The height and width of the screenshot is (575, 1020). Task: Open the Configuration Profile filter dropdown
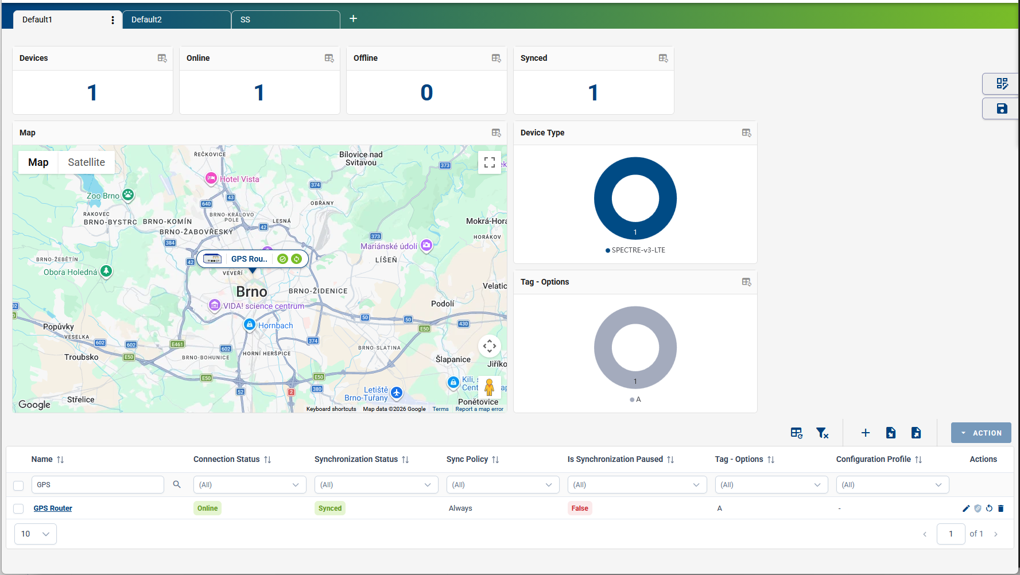(893, 485)
